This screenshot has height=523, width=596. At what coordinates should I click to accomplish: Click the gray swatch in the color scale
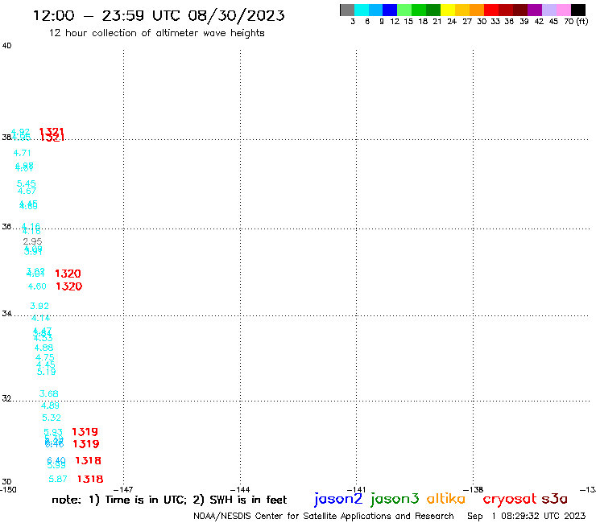(347, 10)
